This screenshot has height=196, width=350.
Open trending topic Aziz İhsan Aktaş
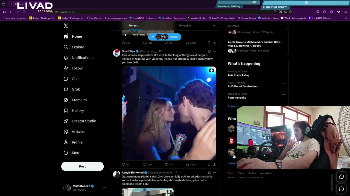[238, 75]
